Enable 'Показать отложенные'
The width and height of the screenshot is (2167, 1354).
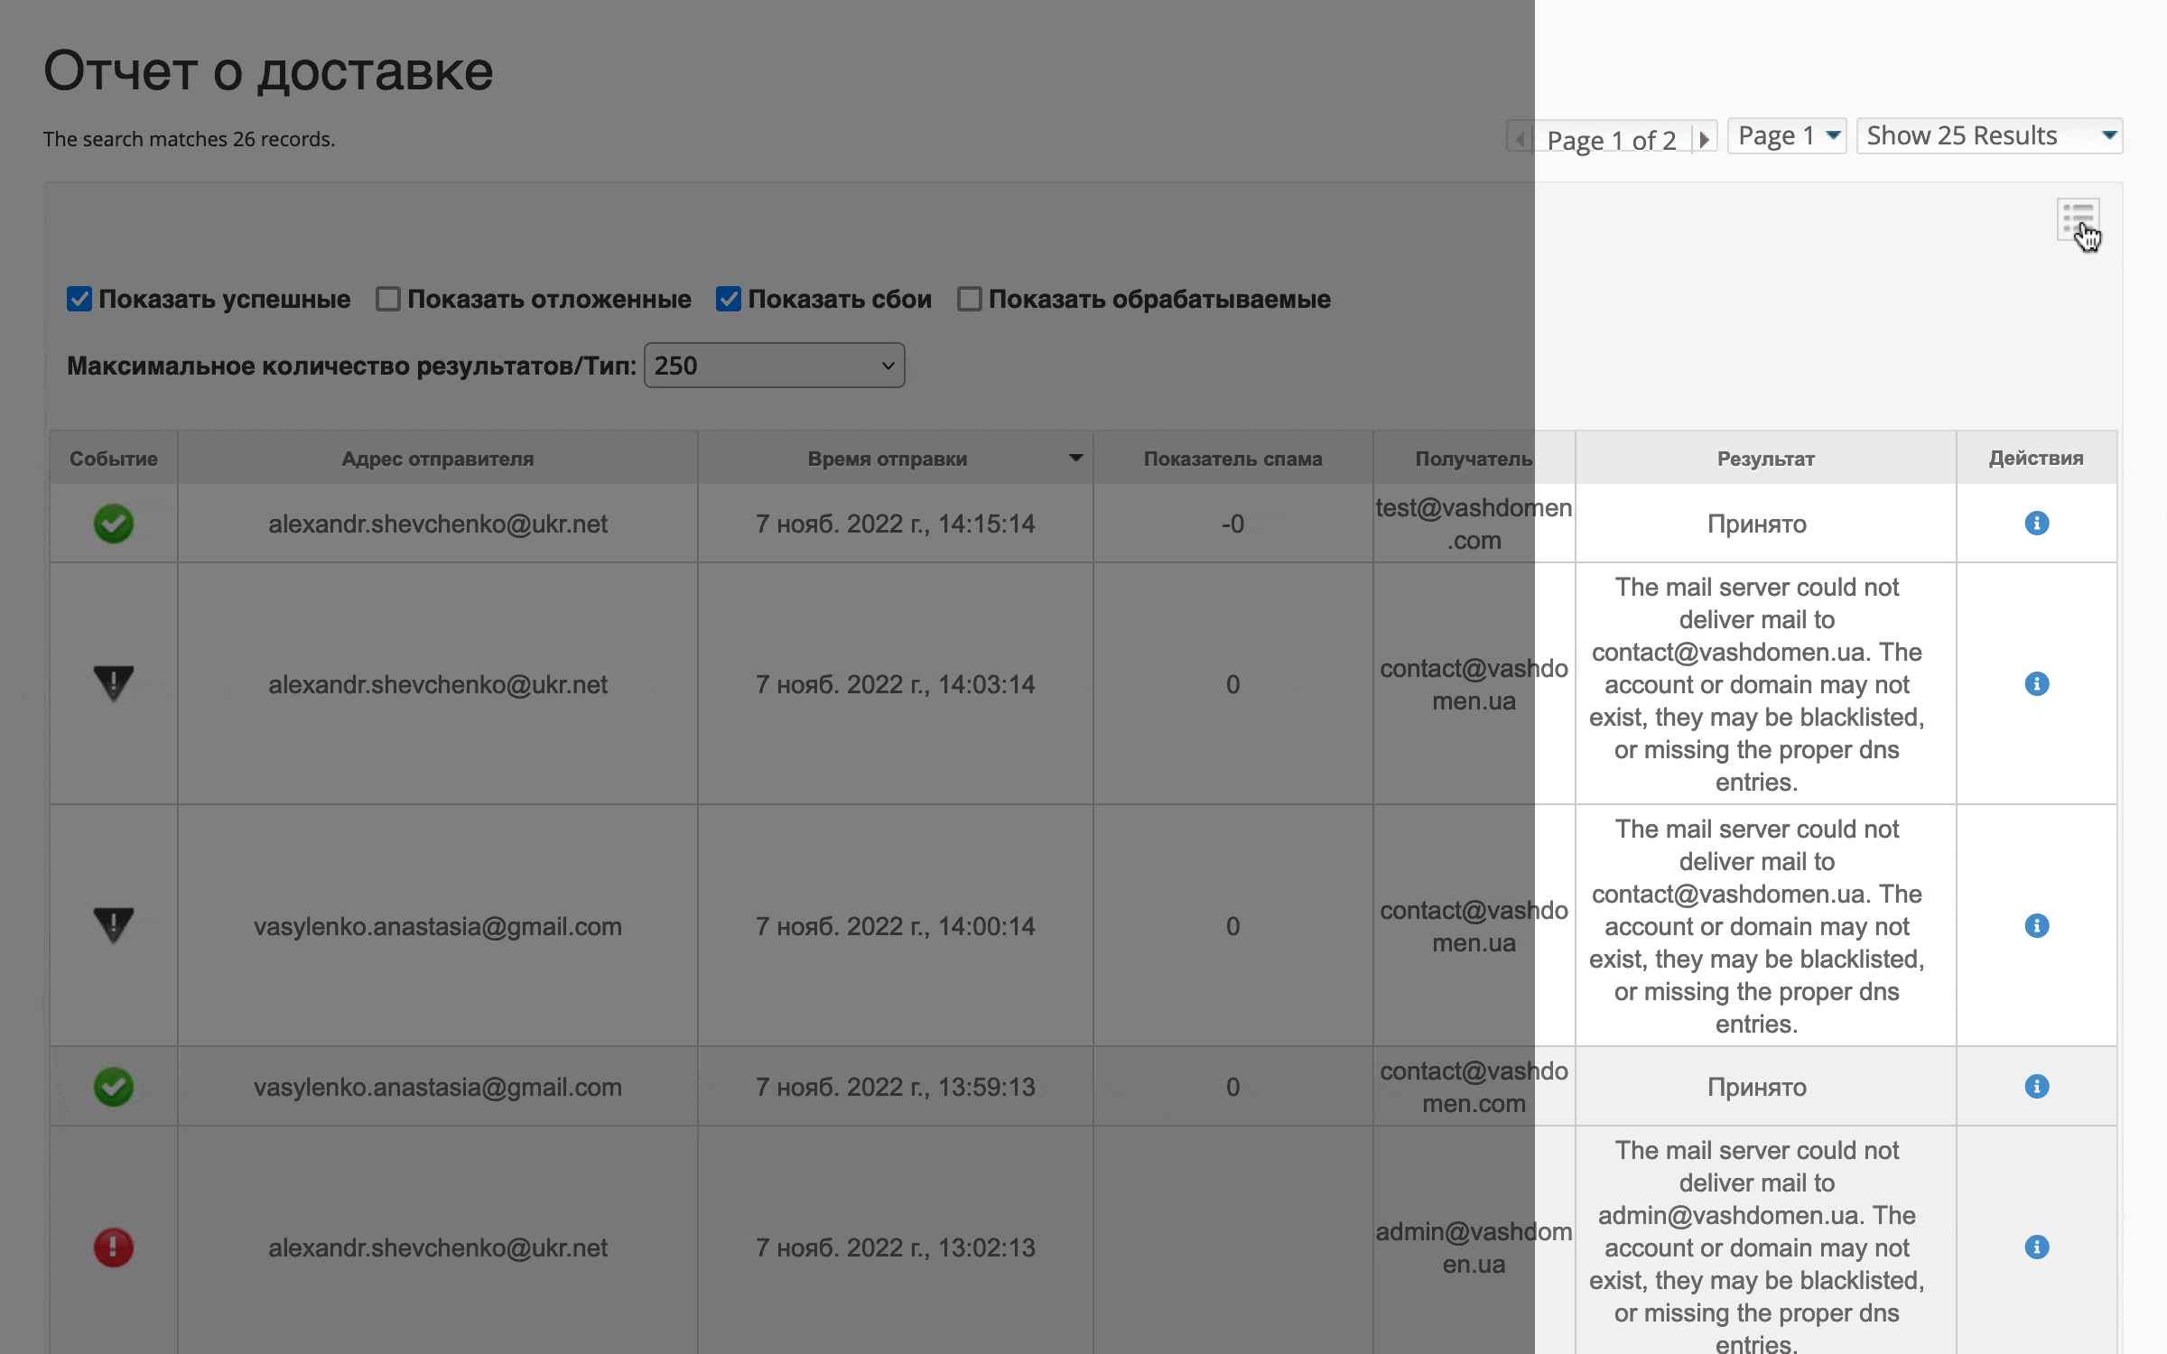point(387,299)
